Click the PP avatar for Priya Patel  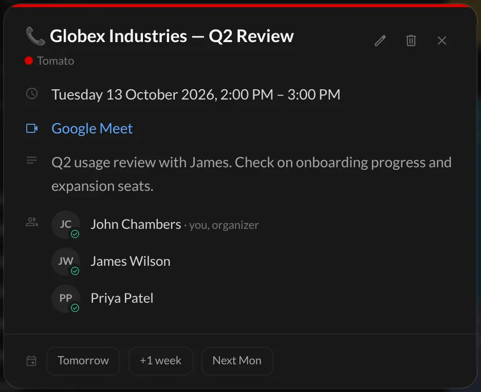[x=66, y=298]
